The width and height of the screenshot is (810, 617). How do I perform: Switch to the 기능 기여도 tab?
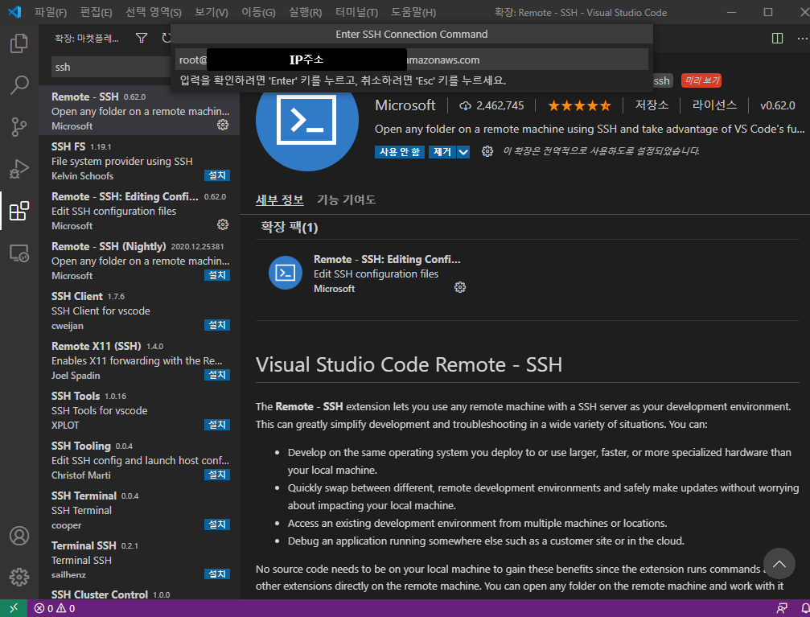tap(346, 199)
